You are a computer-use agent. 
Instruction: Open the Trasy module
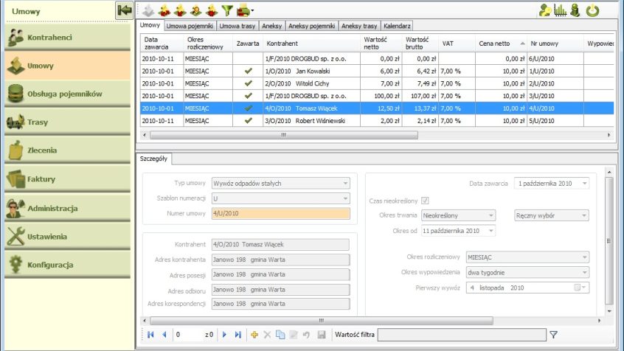(x=67, y=122)
